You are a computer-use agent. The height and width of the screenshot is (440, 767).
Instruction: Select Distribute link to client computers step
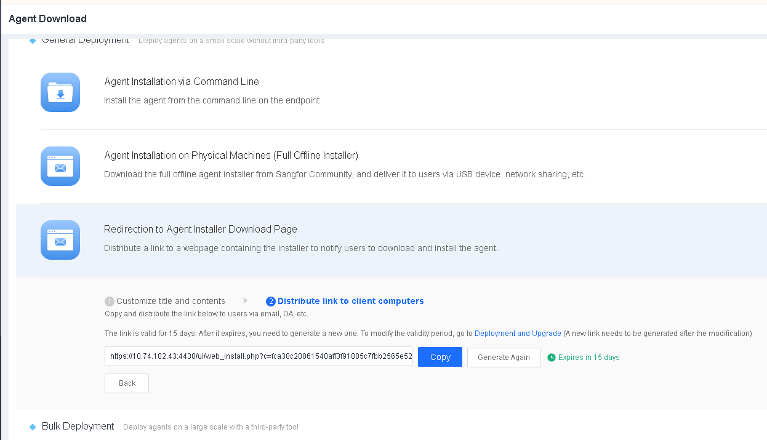(350, 301)
